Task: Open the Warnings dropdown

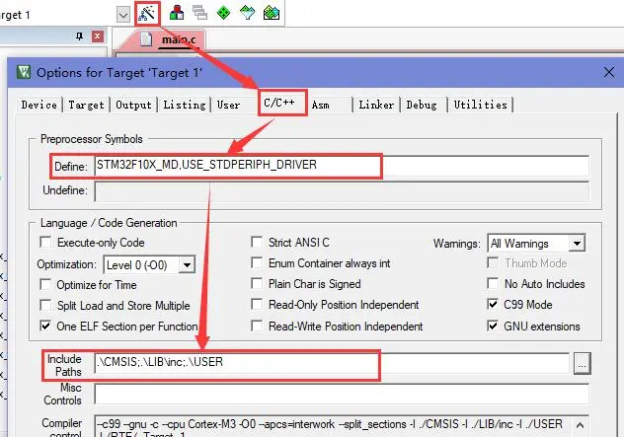Action: pos(577,243)
